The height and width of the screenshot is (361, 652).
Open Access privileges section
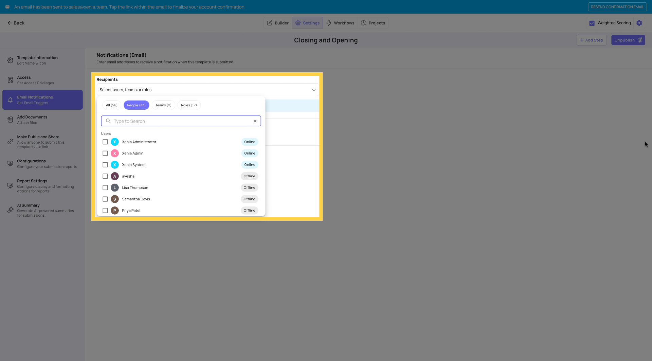(42, 80)
